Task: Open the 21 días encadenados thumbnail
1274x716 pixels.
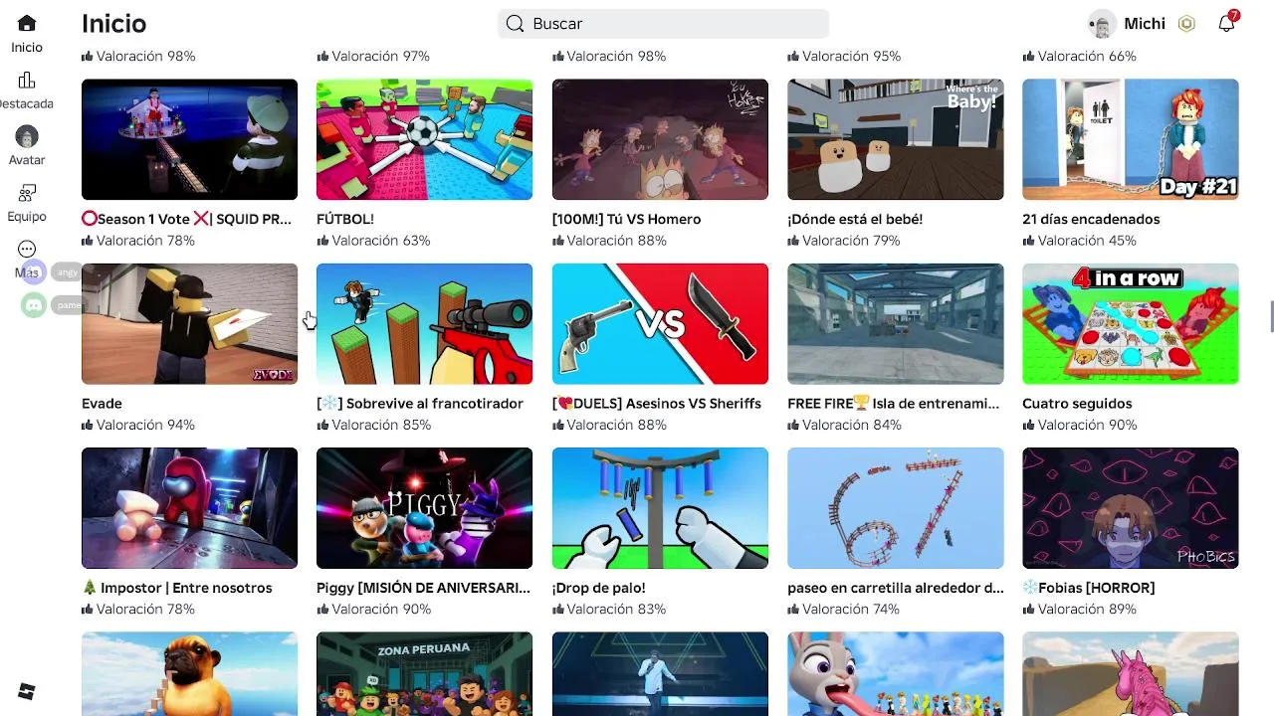Action: pos(1131,139)
